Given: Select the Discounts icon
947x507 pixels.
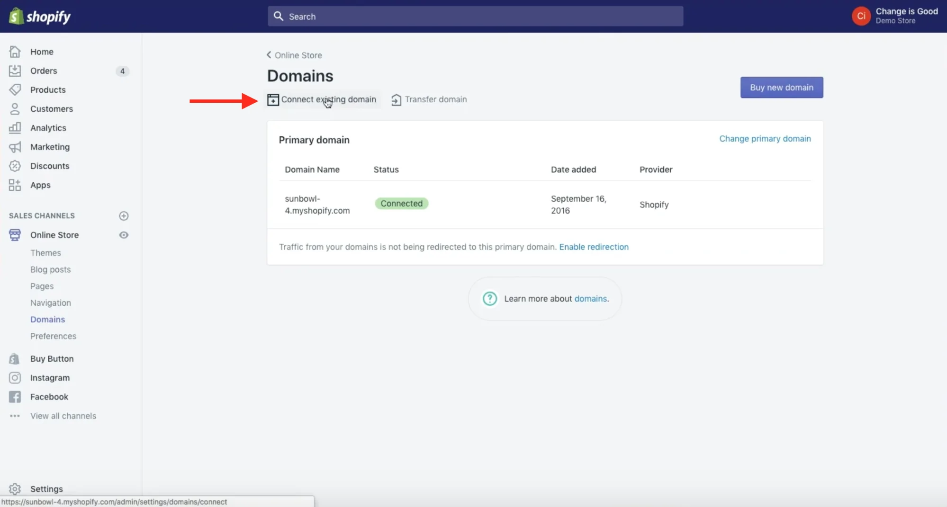Looking at the screenshot, I should (x=15, y=166).
